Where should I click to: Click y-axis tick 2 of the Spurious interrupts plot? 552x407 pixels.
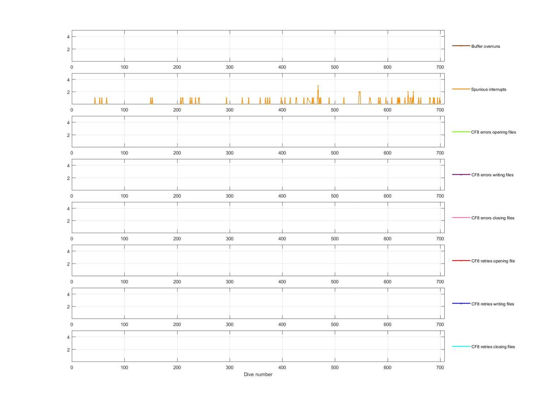click(x=68, y=92)
